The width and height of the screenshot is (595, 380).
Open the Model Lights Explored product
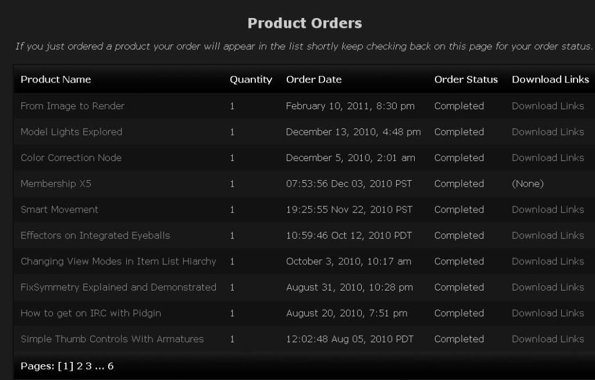pyautogui.click(x=71, y=132)
